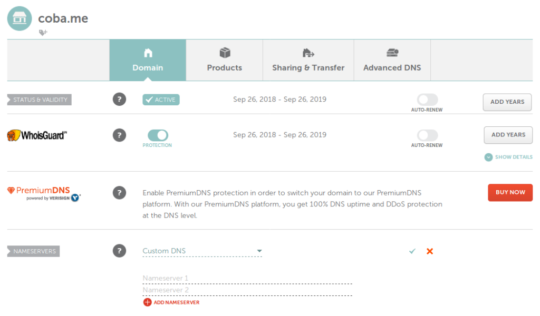Screen dimensions: 540x316
Task: Open the Advanced DNS tab
Action: coord(392,61)
